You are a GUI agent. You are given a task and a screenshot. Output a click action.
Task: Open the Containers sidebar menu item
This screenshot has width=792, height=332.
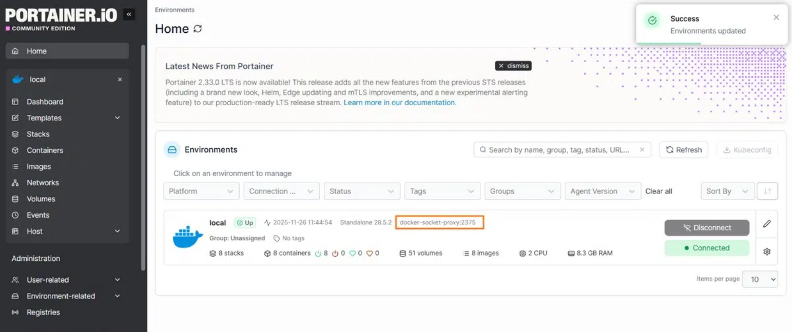(45, 150)
